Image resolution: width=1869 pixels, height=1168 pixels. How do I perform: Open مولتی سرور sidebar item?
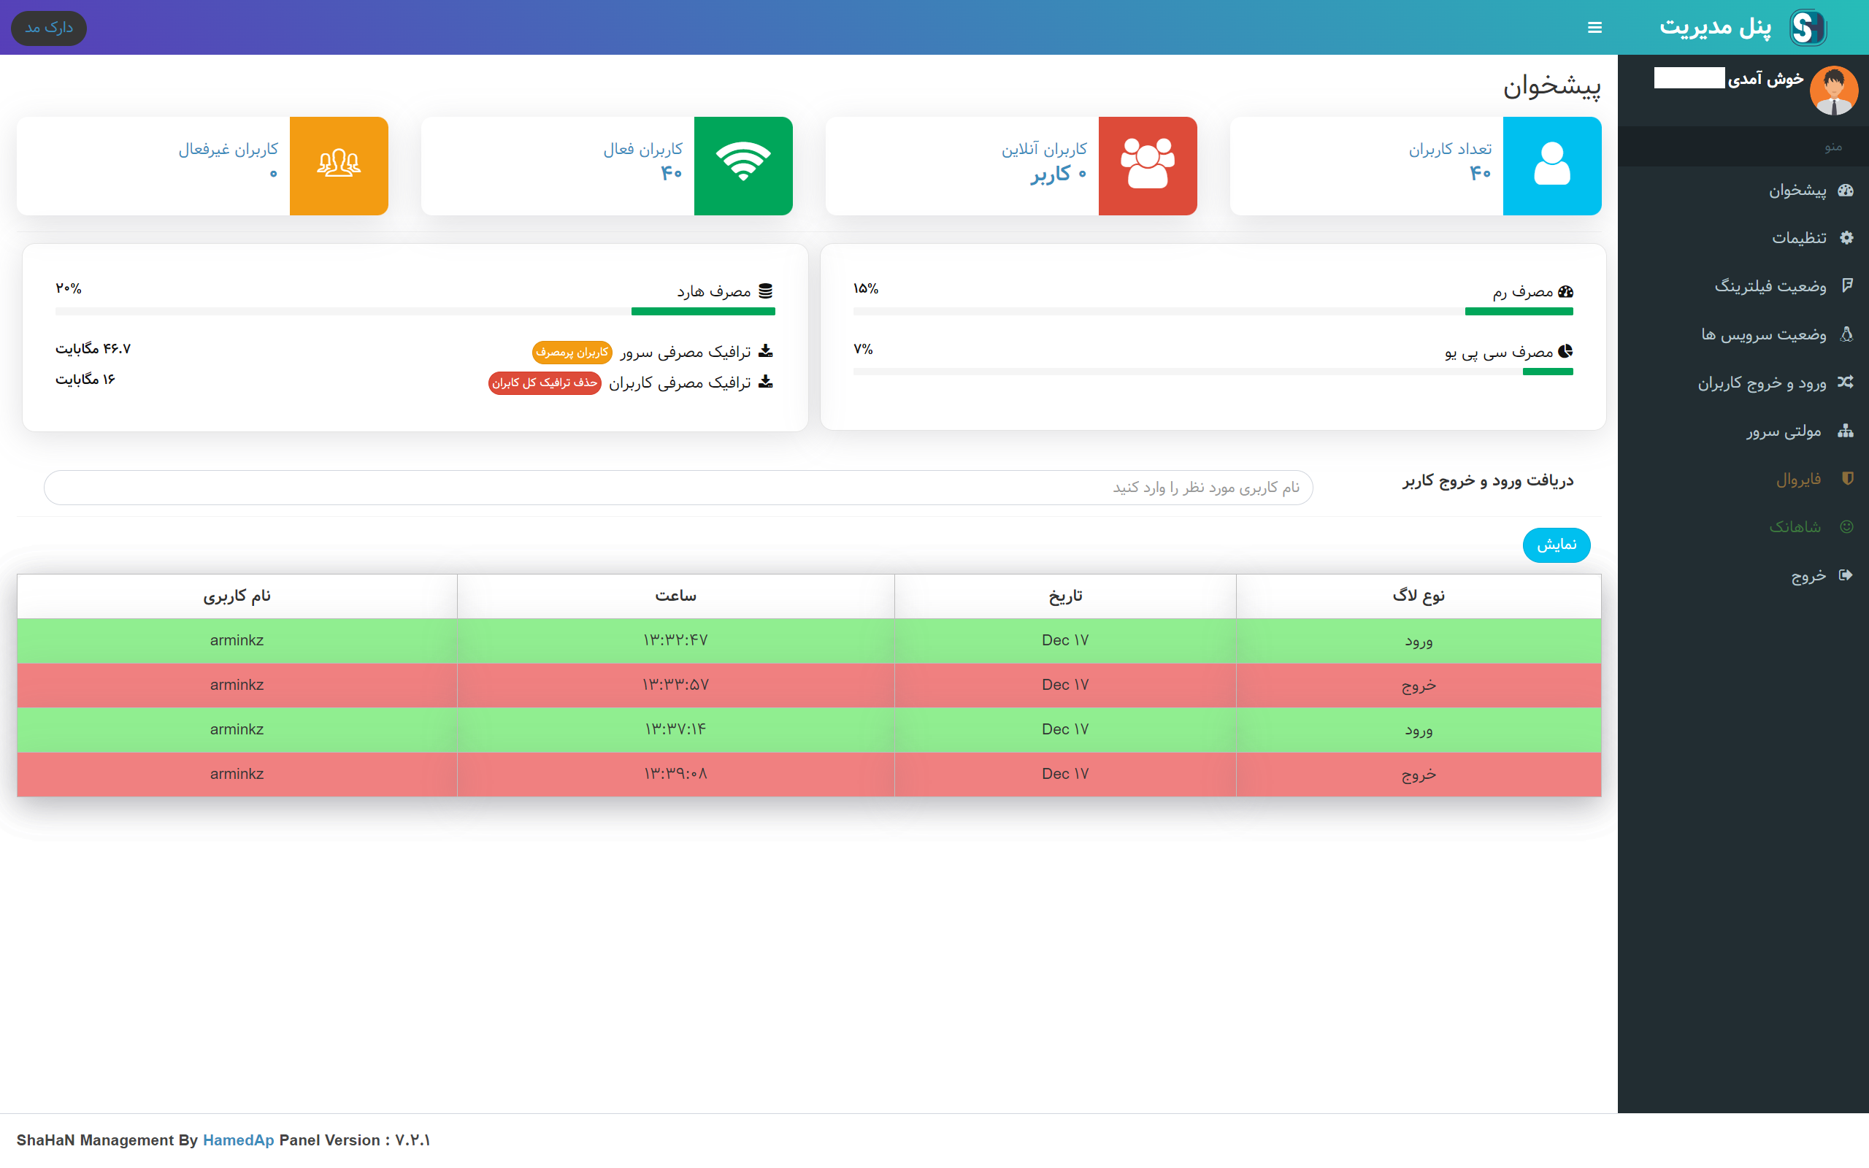(x=1784, y=431)
